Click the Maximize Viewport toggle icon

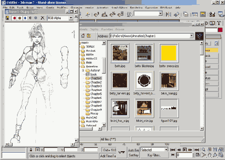coord(221,155)
